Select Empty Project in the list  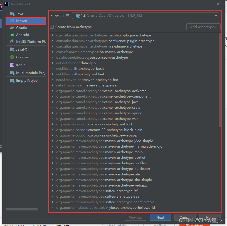26,80
